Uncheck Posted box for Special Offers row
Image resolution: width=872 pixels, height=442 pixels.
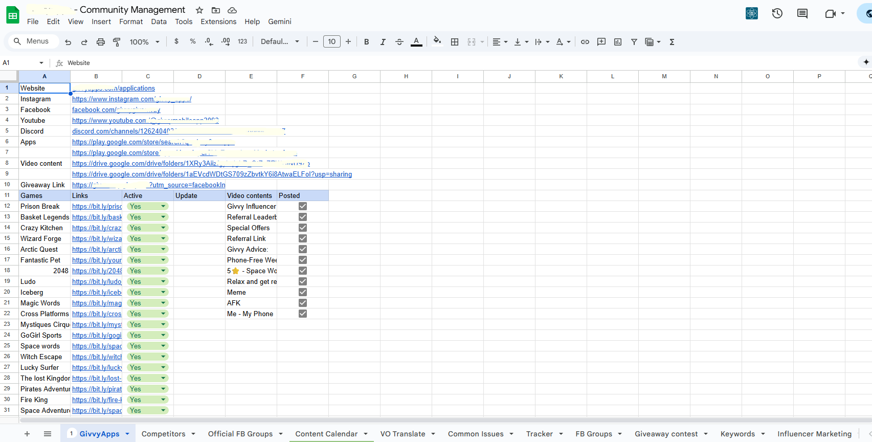pos(303,228)
